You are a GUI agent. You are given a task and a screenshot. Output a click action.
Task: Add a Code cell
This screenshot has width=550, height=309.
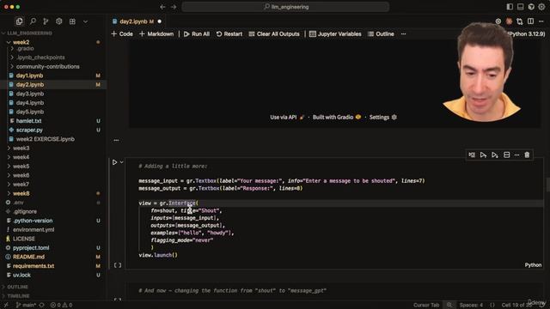[122, 34]
